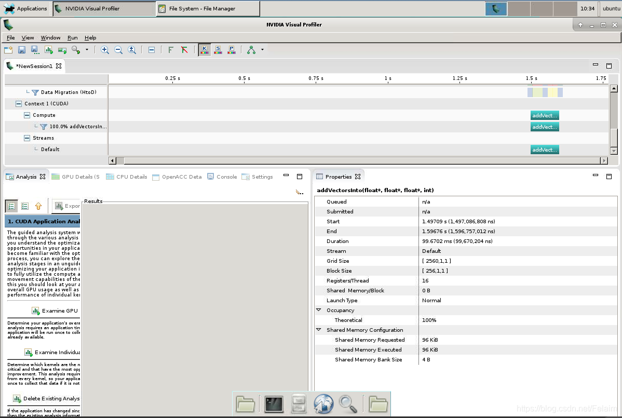Toggle guided analysis mode icon
The width and height of the screenshot is (622, 418).
click(x=11, y=206)
